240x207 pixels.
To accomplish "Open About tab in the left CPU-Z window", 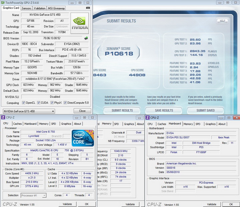I will (x=77, y=124).
